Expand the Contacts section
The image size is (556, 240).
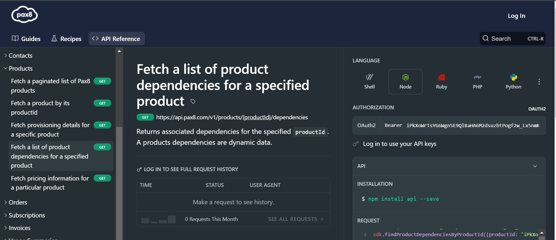(20, 56)
